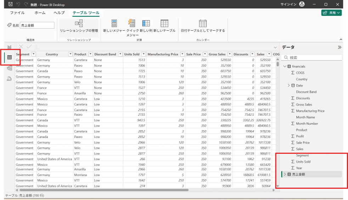This screenshot has width=348, height=200.
Task: Collapse データ pane with double chevron
Action: click(339, 47)
